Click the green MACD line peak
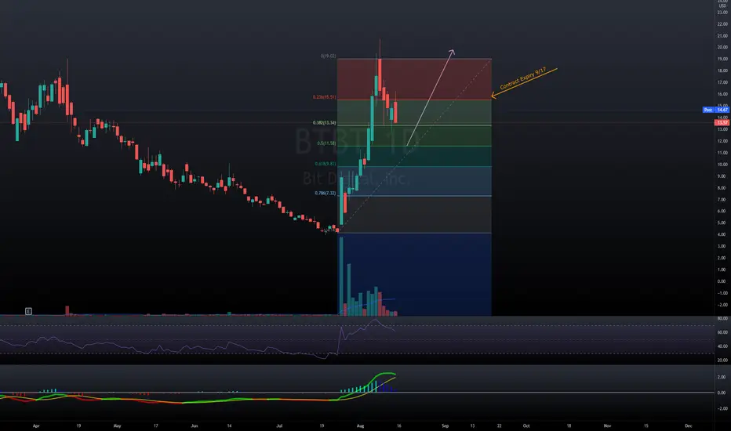 (x=388, y=373)
